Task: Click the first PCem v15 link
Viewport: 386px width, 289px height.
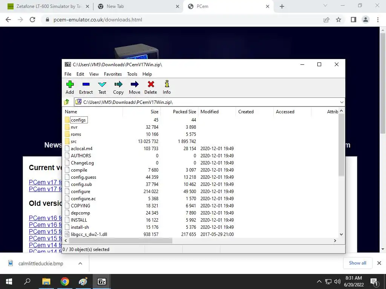Action: pyautogui.click(x=45, y=231)
